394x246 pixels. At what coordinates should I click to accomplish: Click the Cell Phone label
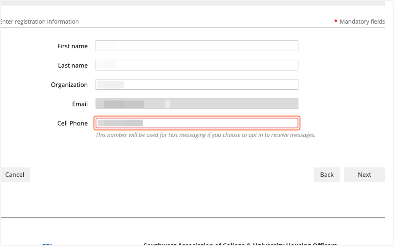click(x=73, y=123)
